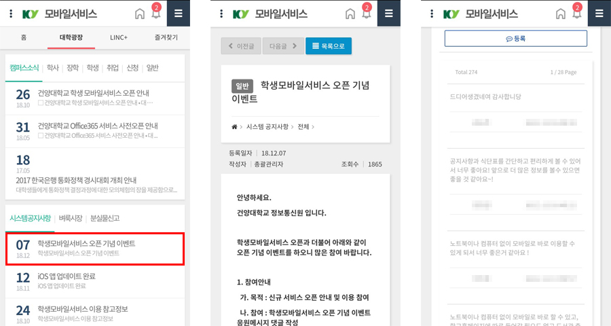Click breadcrumb home icon before 시스템 공지사항
Screen dimensions: 611x326
point(235,126)
